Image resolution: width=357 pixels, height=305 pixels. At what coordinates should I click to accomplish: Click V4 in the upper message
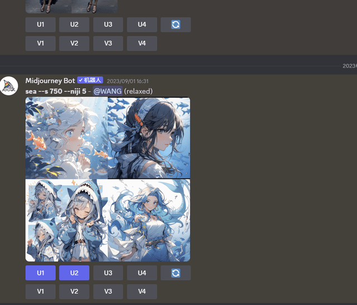tap(142, 43)
